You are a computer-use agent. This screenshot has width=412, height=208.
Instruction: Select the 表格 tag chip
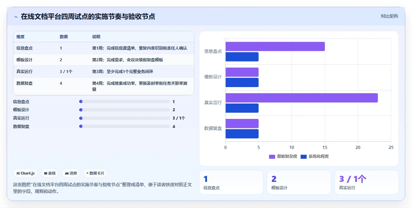(x=50, y=173)
